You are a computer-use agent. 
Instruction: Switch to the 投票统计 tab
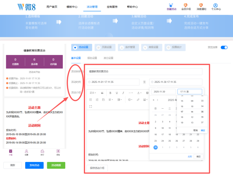click(x=175, y=47)
